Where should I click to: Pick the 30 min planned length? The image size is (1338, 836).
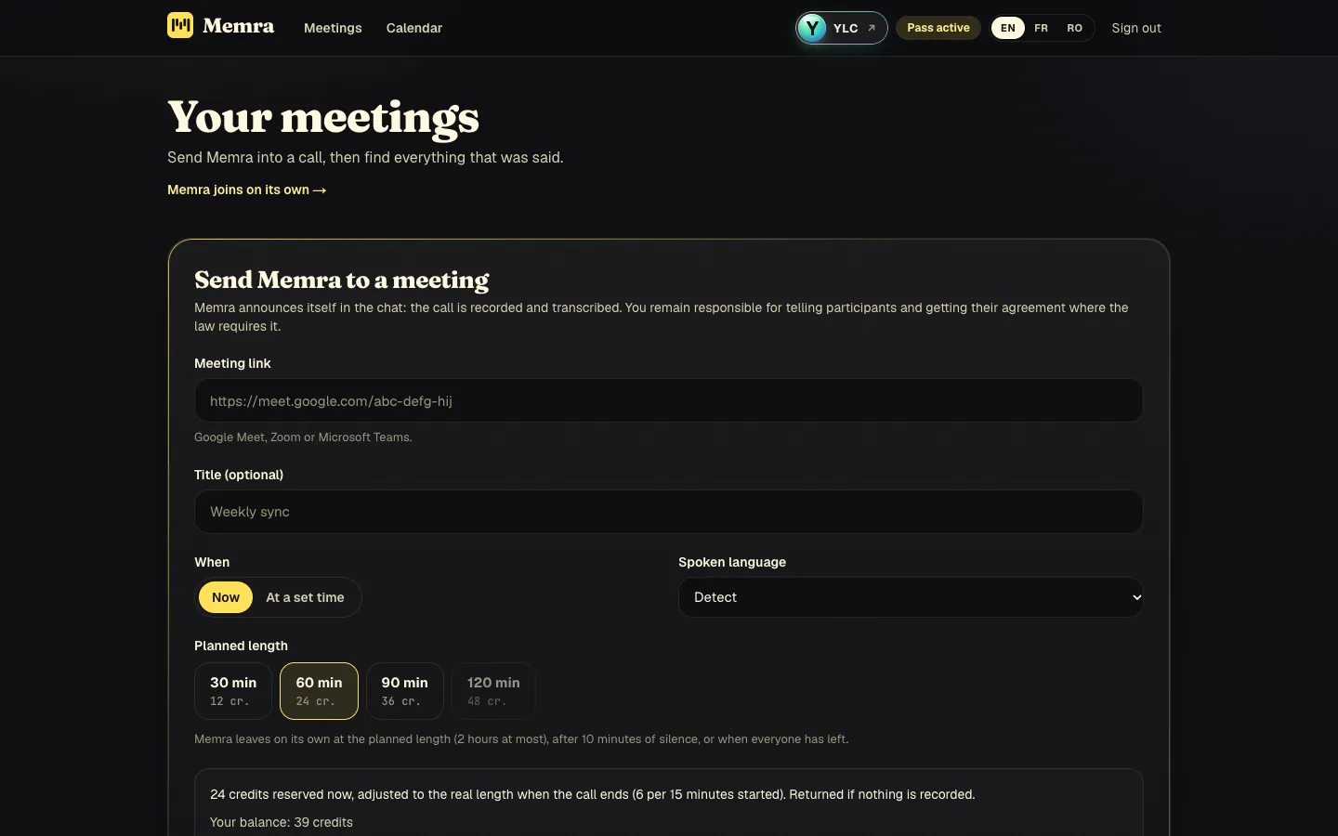click(x=233, y=691)
